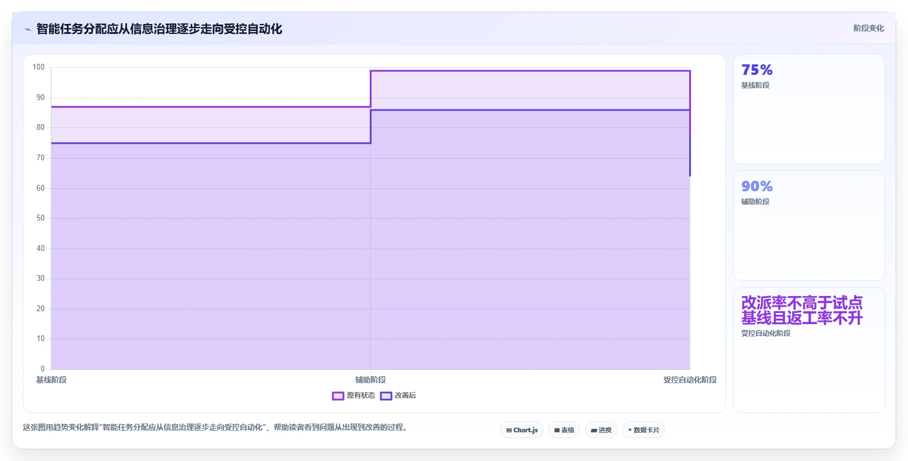The height and width of the screenshot is (461, 908).
Task: Click the 100 y-axis tick label
Action: coord(39,67)
